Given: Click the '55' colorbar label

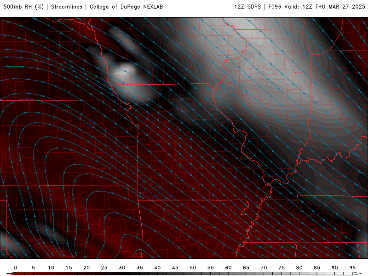Looking at the screenshot, I should (211, 268).
